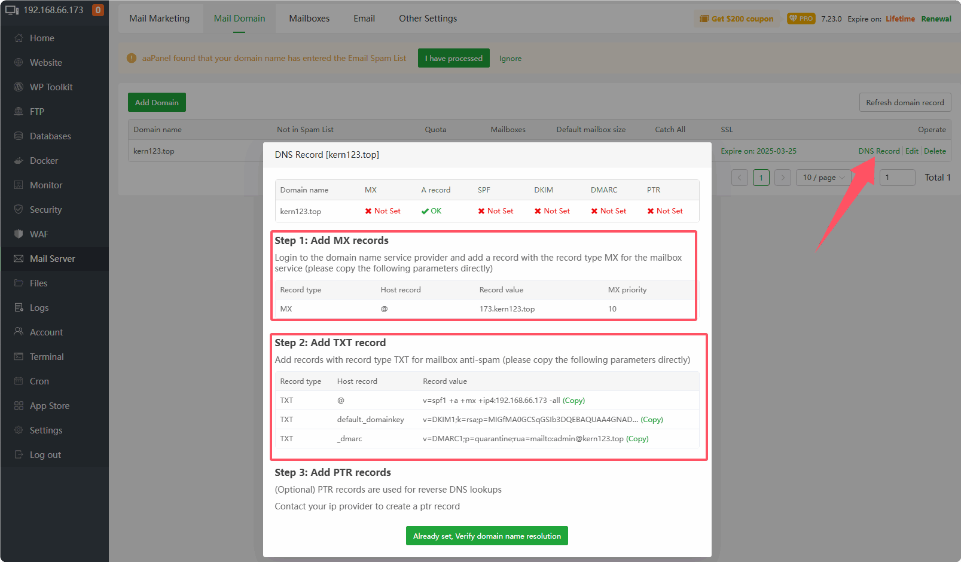Click the Renewal link
This screenshot has height=562, width=961.
tap(936, 19)
